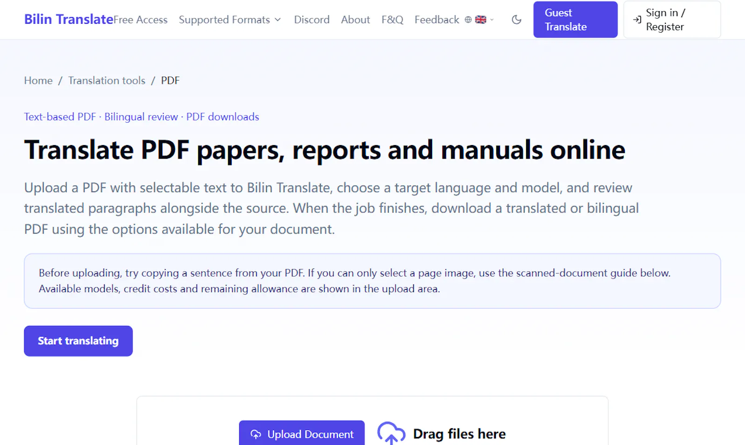Click the PDF breadcrumb item
The height and width of the screenshot is (445, 745).
pyautogui.click(x=170, y=80)
